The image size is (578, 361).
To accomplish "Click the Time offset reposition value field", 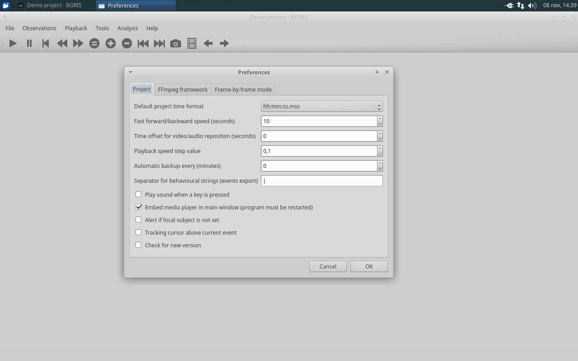I will (319, 136).
